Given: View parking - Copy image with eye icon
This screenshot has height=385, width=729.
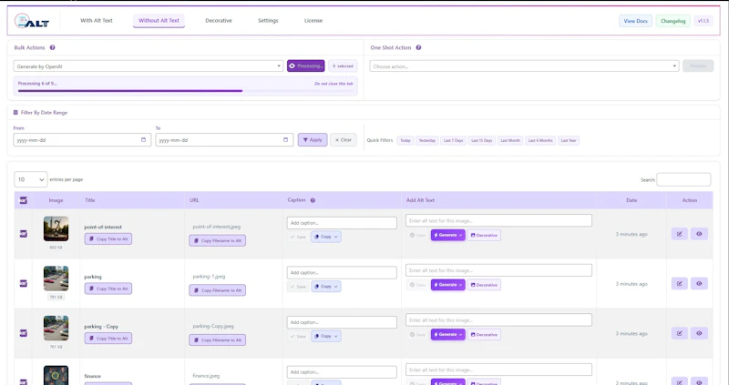Looking at the screenshot, I should tap(699, 333).
